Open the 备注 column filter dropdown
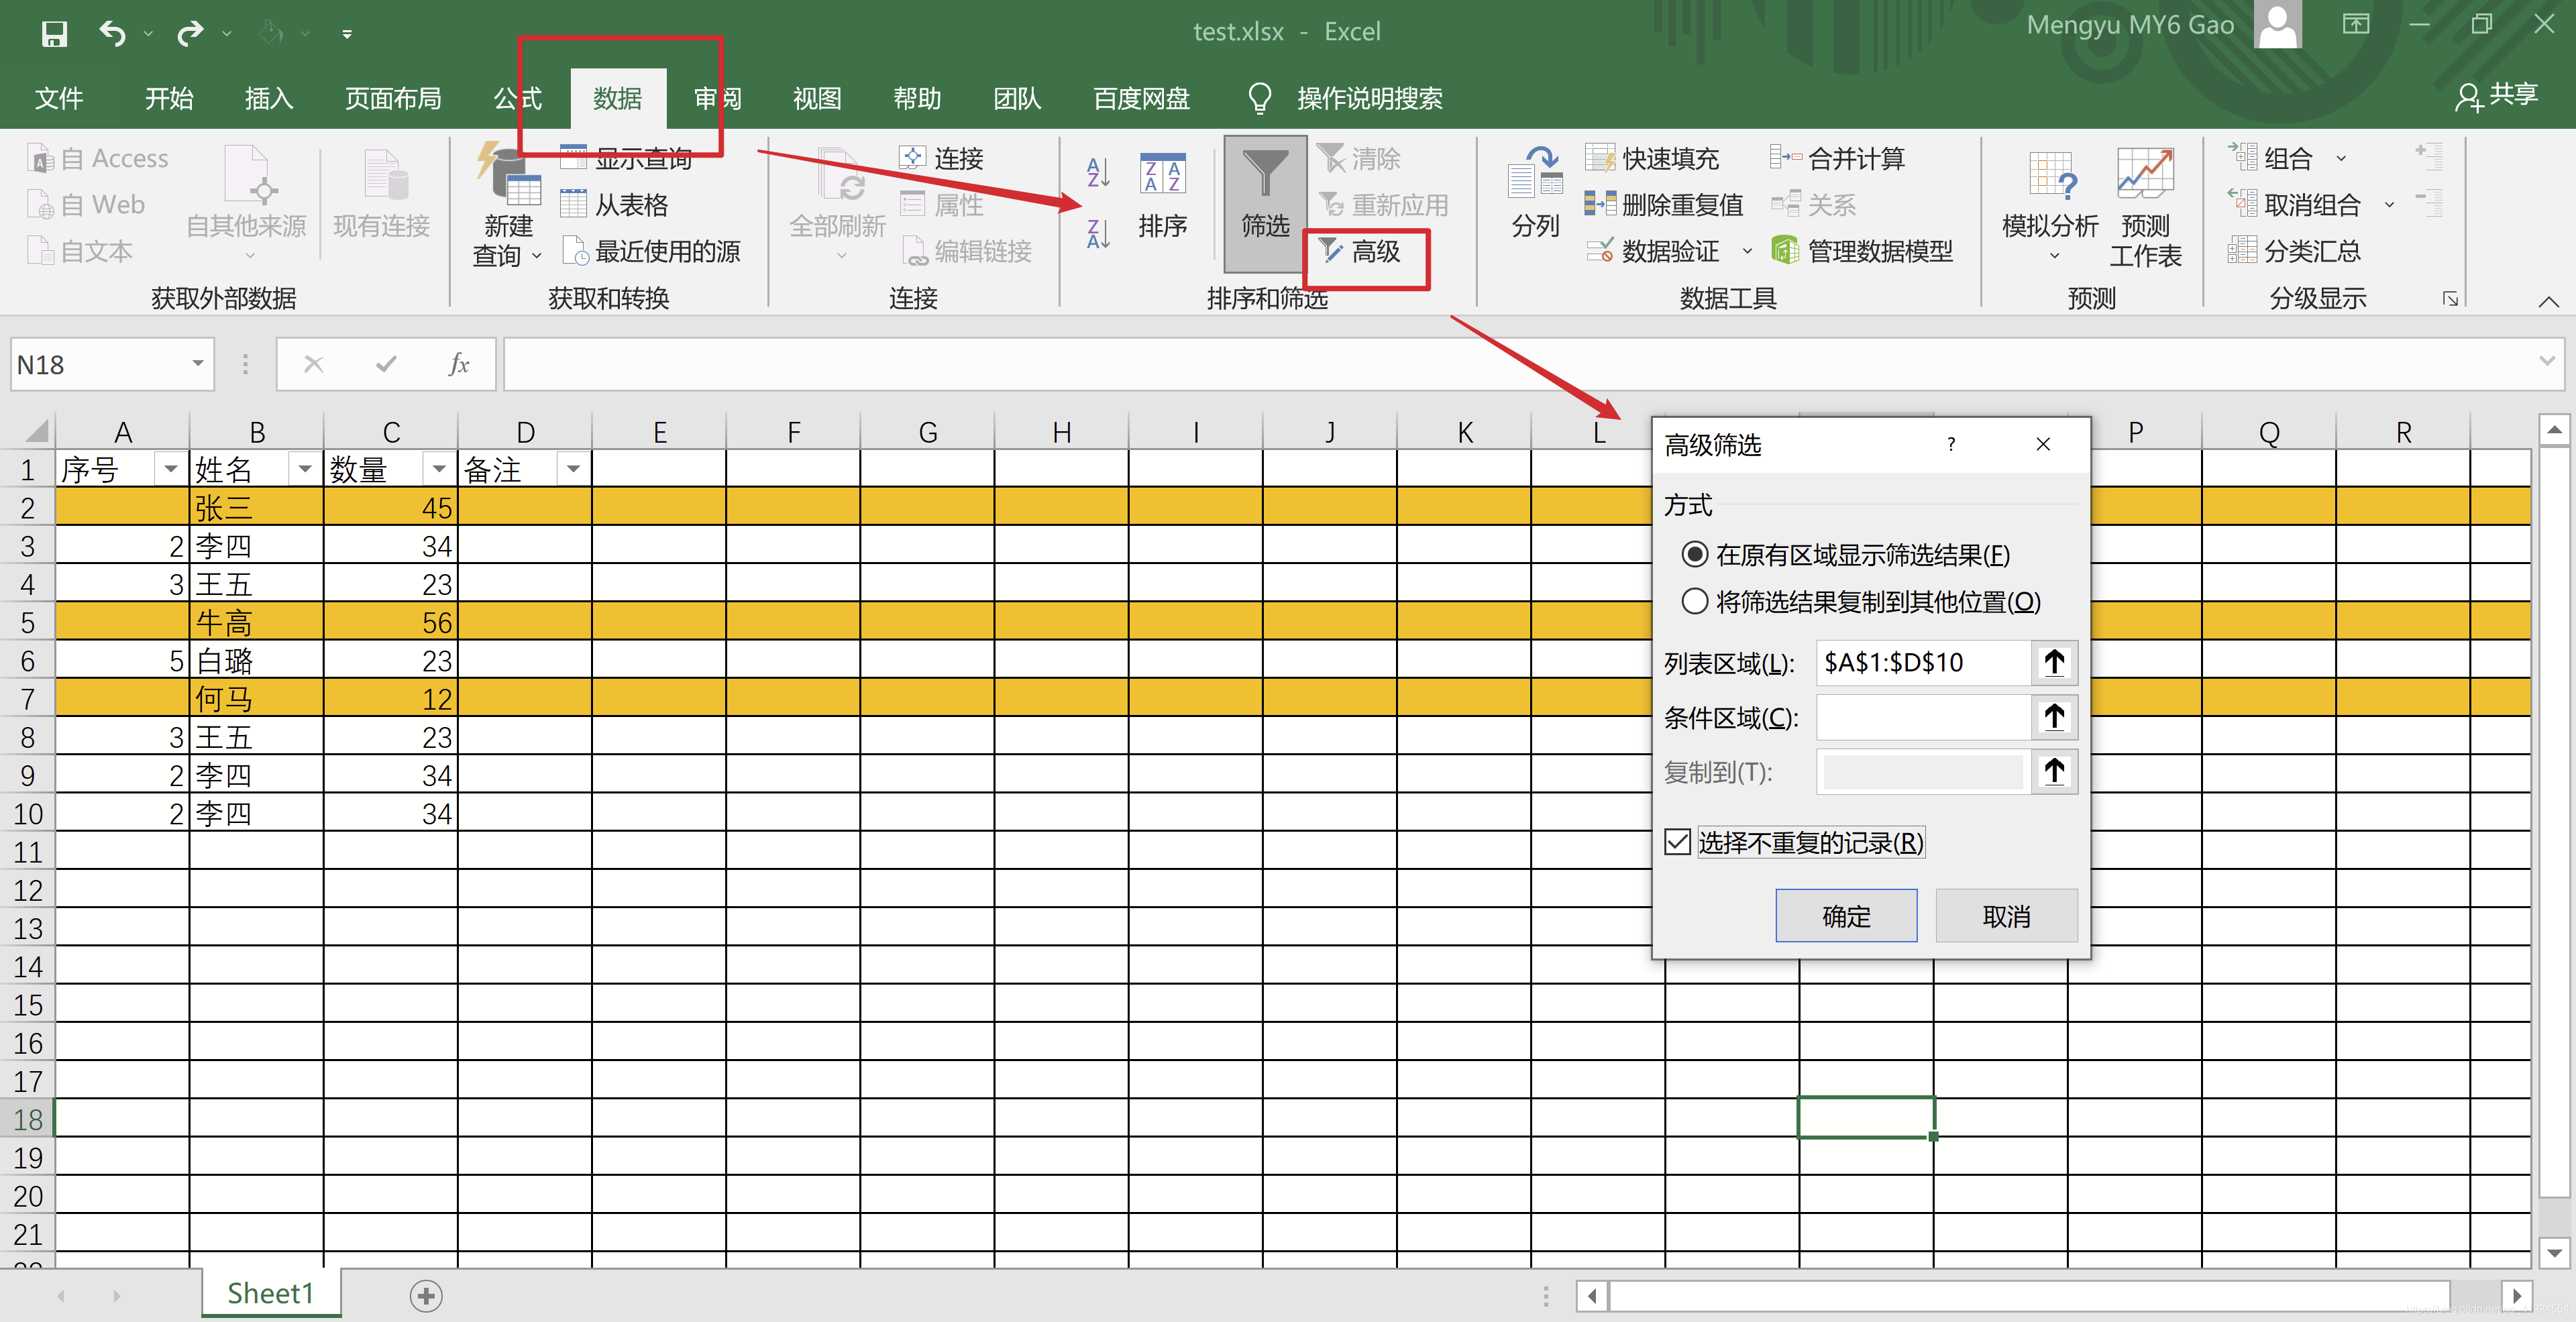The width and height of the screenshot is (2576, 1322). pos(572,468)
